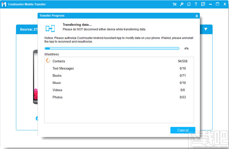The width and height of the screenshot is (229, 149).
Task: Select the Text Messages row
Action: [119, 68]
